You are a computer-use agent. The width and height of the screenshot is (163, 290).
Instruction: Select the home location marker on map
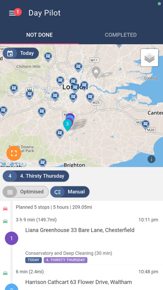(x=96, y=72)
